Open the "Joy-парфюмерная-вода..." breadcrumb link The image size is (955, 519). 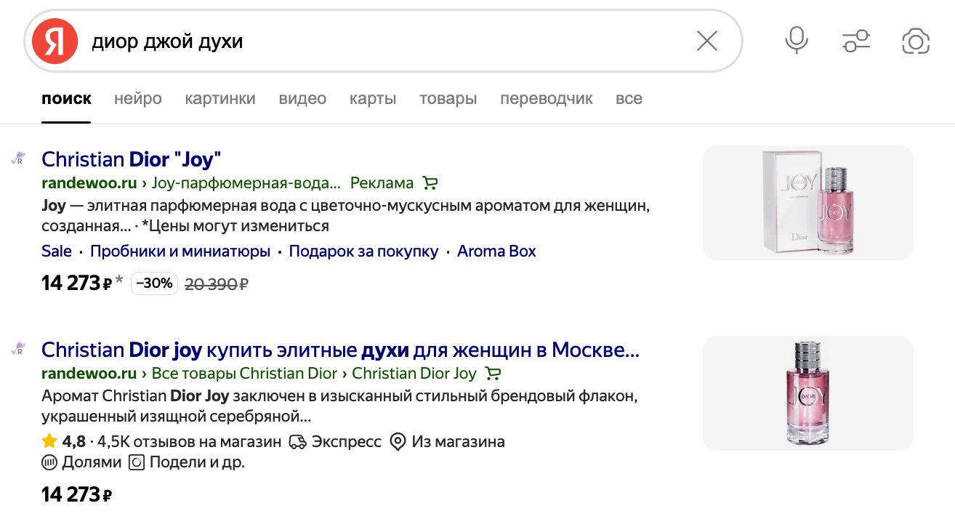coord(246,183)
